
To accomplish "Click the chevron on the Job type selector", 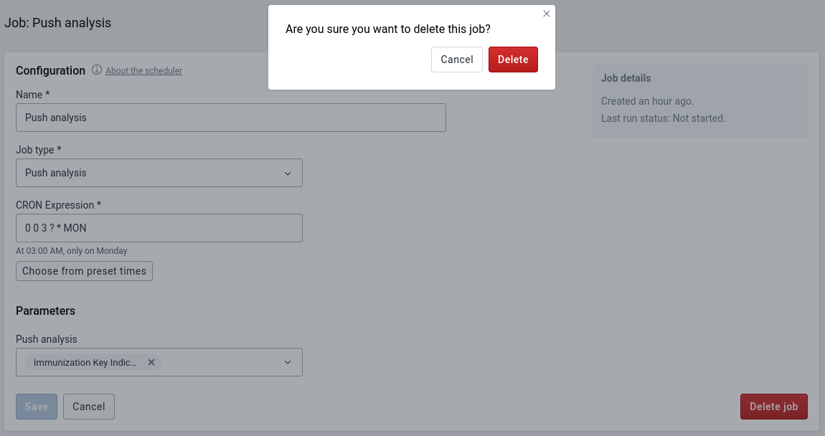I will coord(288,173).
